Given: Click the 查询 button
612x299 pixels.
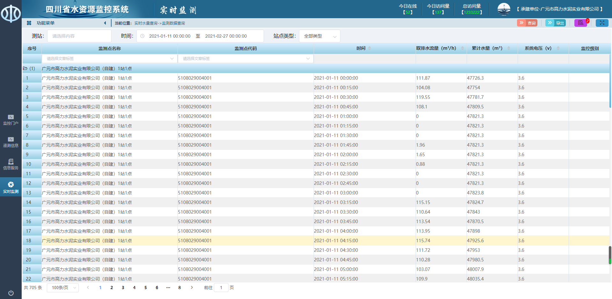Looking at the screenshot, I should pyautogui.click(x=527, y=23).
